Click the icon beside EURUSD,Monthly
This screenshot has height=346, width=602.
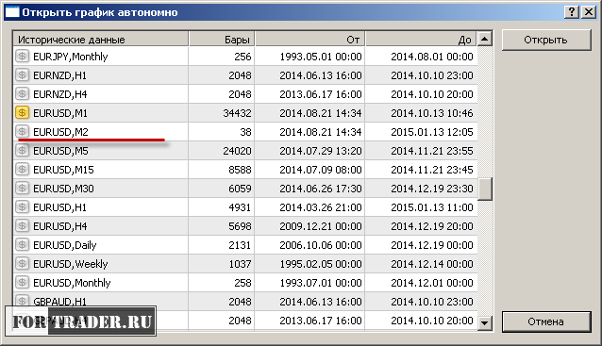click(x=23, y=282)
